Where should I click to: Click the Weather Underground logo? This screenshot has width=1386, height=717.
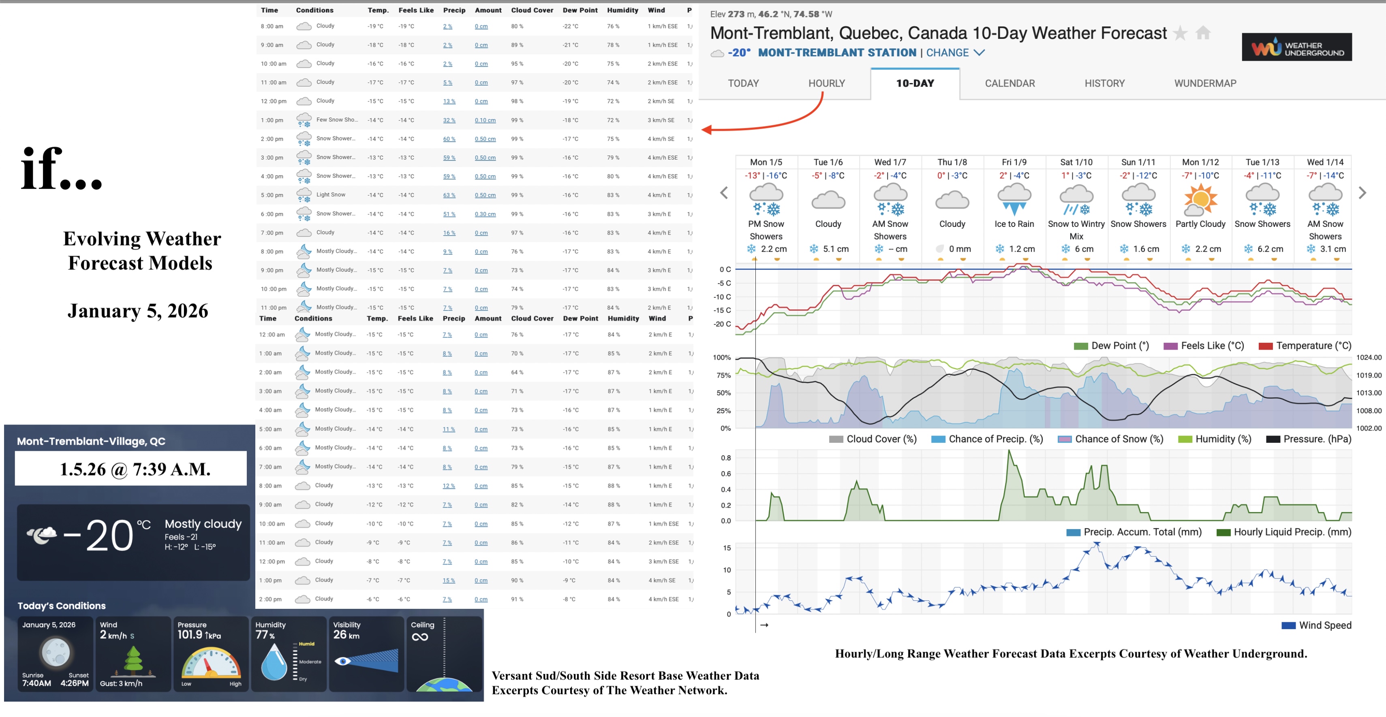click(1297, 47)
